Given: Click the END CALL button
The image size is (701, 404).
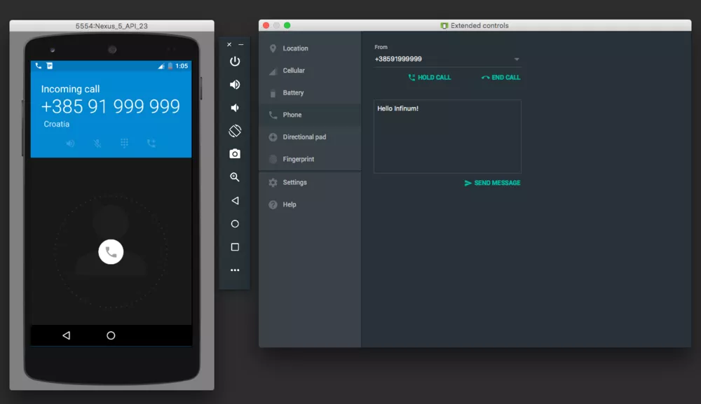Looking at the screenshot, I should pos(501,78).
